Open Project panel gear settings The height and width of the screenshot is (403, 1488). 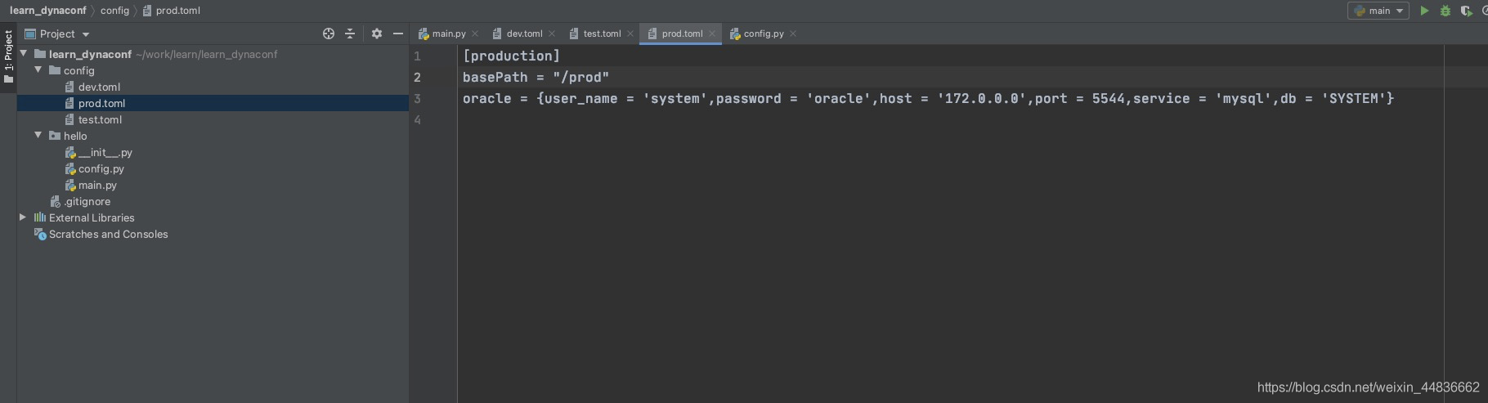pyautogui.click(x=376, y=34)
